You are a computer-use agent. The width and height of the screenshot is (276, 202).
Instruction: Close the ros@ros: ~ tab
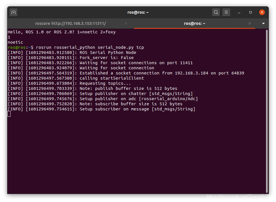click(x=250, y=23)
